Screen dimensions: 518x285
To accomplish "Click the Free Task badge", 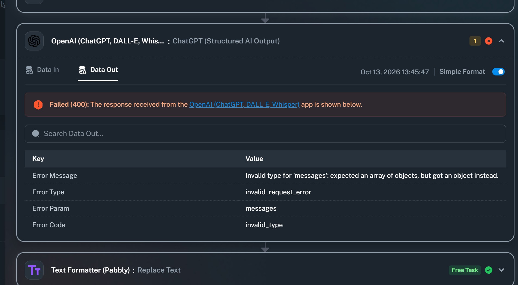I will coord(465,270).
